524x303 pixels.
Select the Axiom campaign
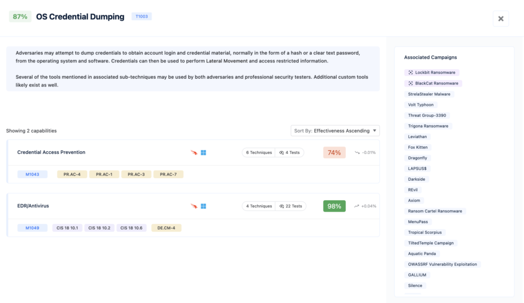(x=414, y=200)
